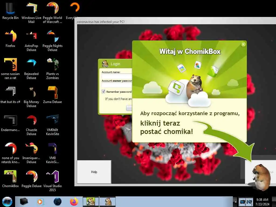The height and width of the screenshot is (207, 276).
Task: Open Firefox from the taskbar
Action: (x=74, y=202)
